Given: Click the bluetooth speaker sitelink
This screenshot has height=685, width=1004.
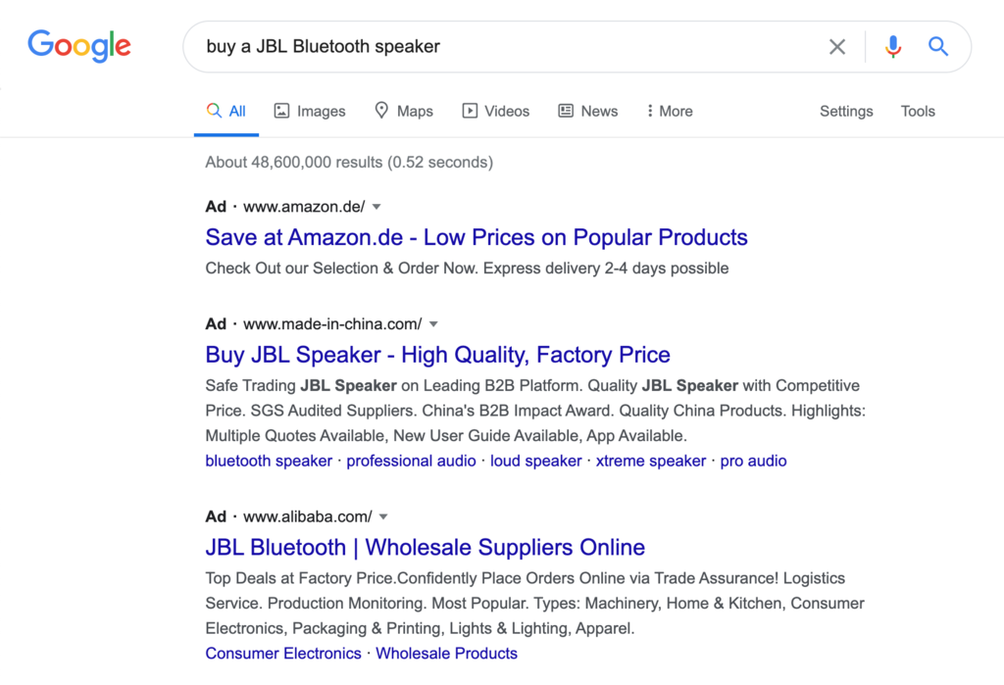Looking at the screenshot, I should pos(269,461).
